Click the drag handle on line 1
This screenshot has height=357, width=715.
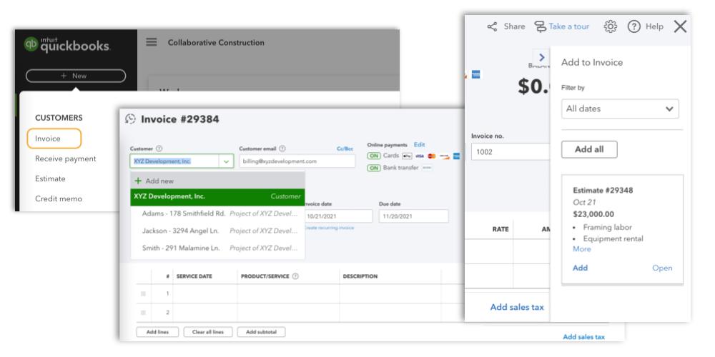[143, 293]
